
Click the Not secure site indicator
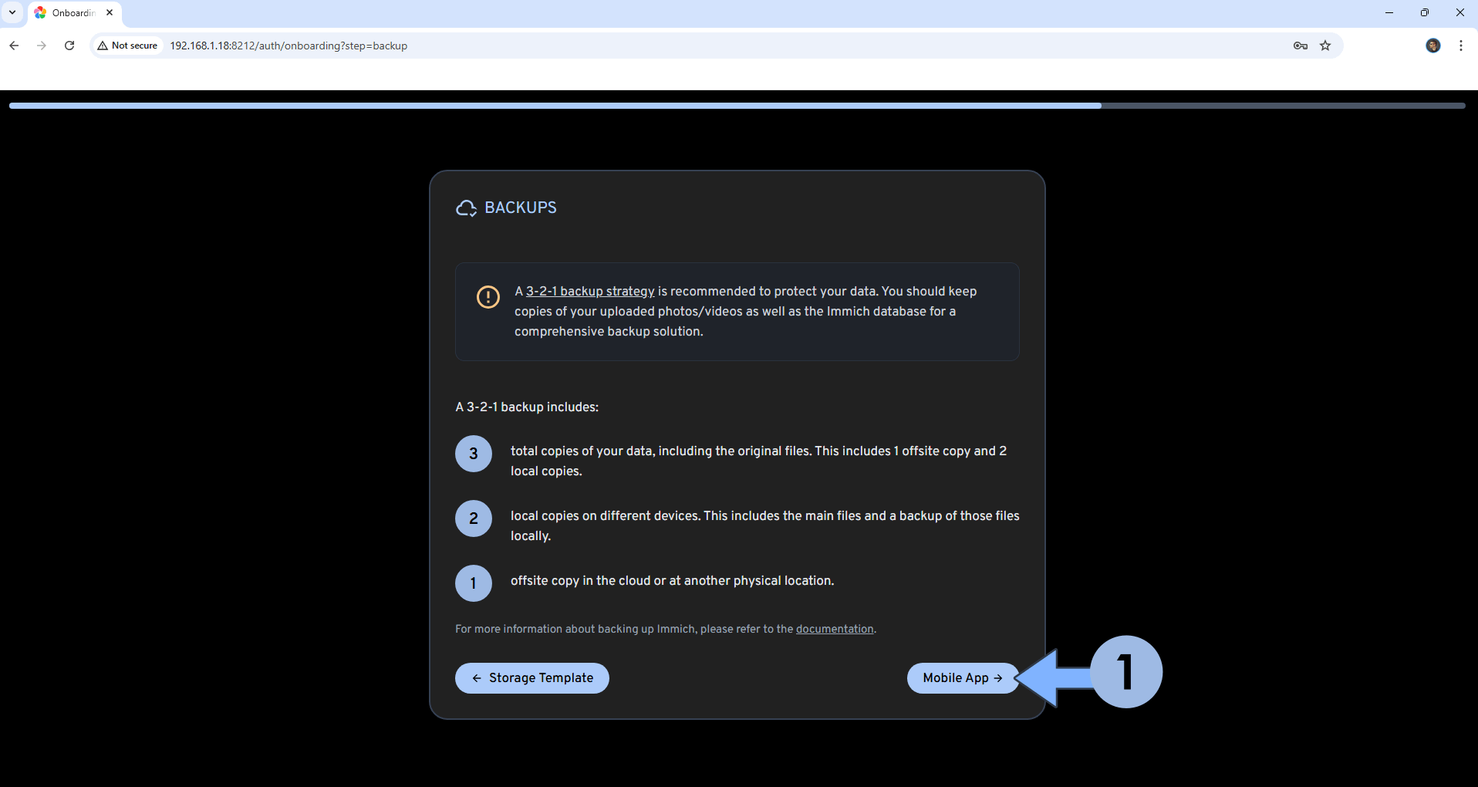pos(127,46)
